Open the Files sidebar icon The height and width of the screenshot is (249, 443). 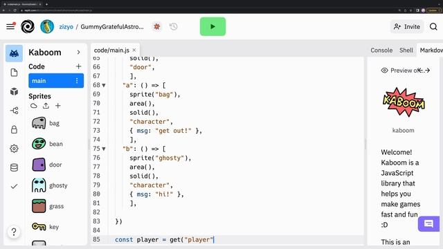[14, 73]
